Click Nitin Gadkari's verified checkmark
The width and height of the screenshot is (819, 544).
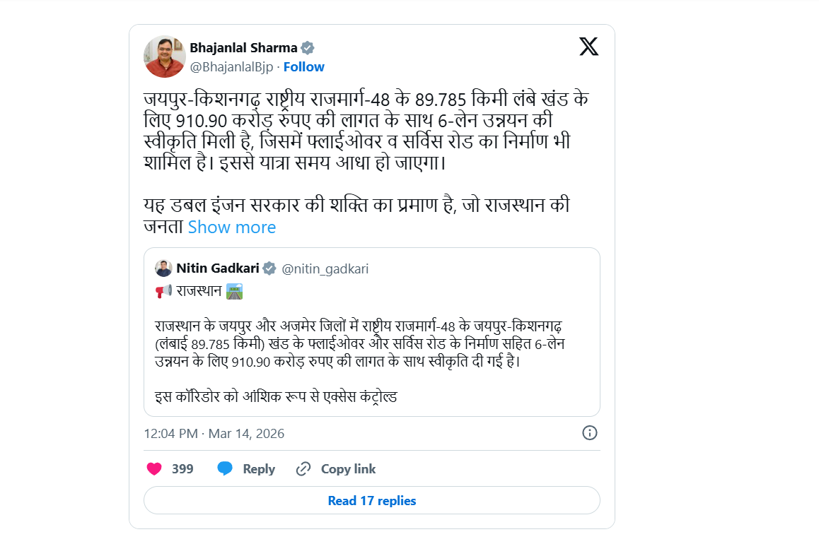tap(270, 268)
